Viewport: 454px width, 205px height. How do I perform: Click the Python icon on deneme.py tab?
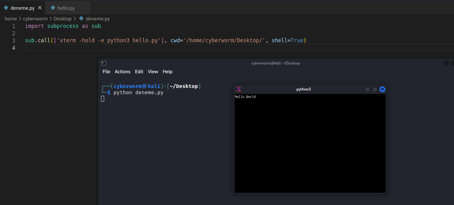click(x=6, y=8)
